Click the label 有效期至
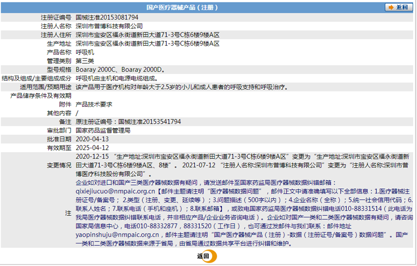417x266 pixels. (x=59, y=148)
